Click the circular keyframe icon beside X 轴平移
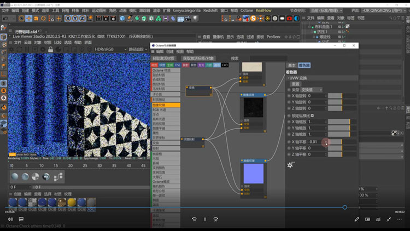 (x=289, y=142)
